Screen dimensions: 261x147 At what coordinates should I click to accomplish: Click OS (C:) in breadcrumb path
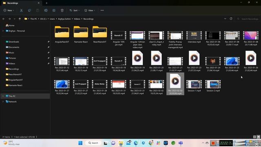[43, 19]
